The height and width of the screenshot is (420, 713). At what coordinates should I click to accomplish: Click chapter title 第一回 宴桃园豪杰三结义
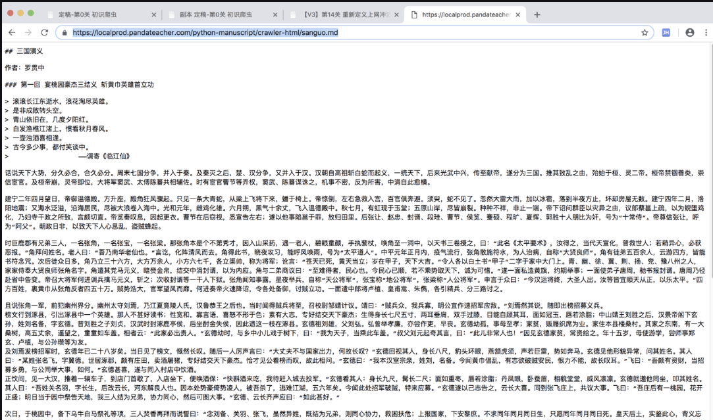click(79, 84)
